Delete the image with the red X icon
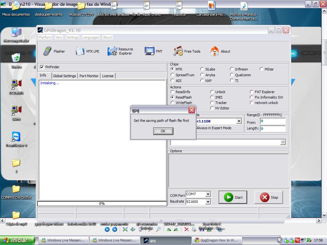327x245 pixels. coord(186,229)
